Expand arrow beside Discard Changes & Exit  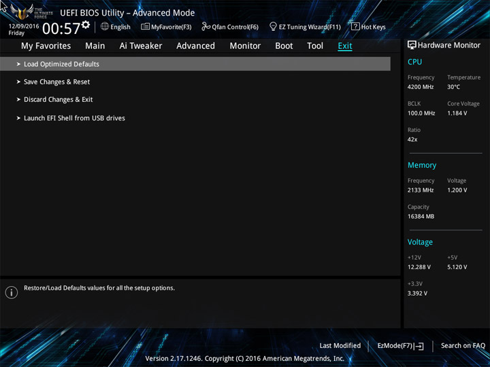pyautogui.click(x=18, y=99)
